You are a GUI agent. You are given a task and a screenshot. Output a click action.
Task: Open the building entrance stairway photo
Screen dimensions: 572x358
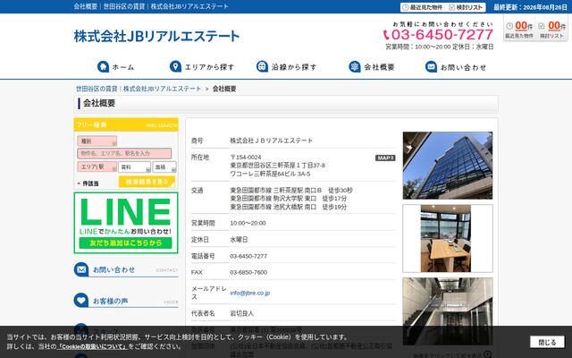pos(448,311)
